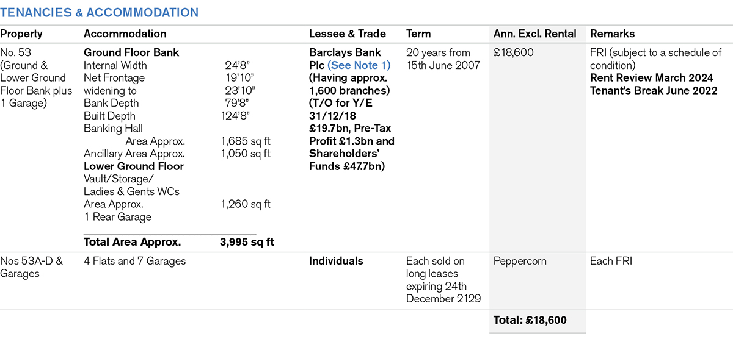
Task: Click the 'Property' column header
Action: (21, 34)
